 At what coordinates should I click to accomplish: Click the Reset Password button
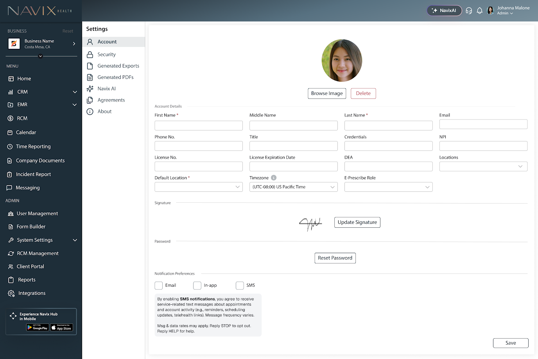pos(335,258)
